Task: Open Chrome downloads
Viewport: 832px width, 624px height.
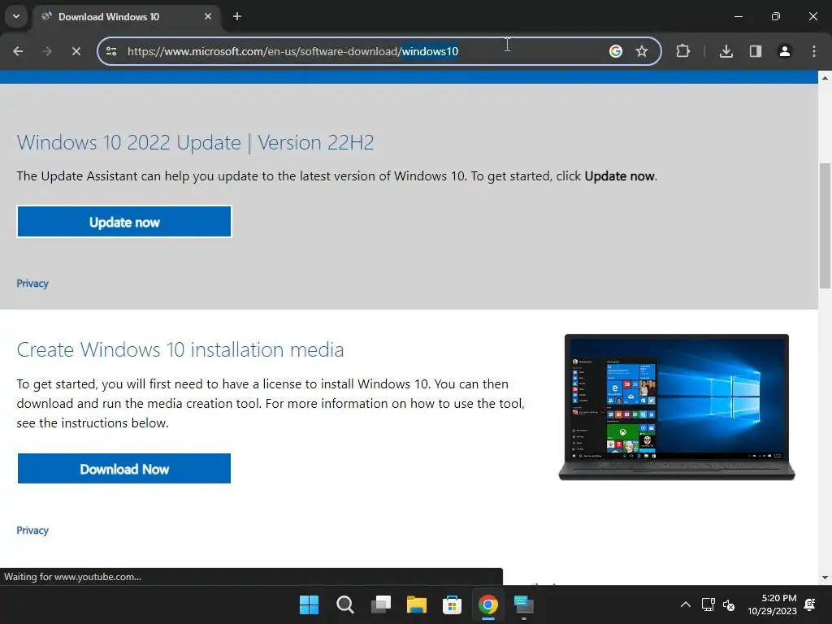Action: tap(726, 51)
